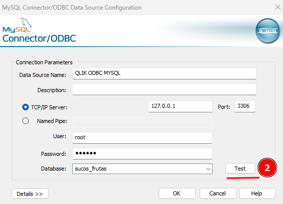Click the Port label
283x204 pixels.
[x=224, y=107]
